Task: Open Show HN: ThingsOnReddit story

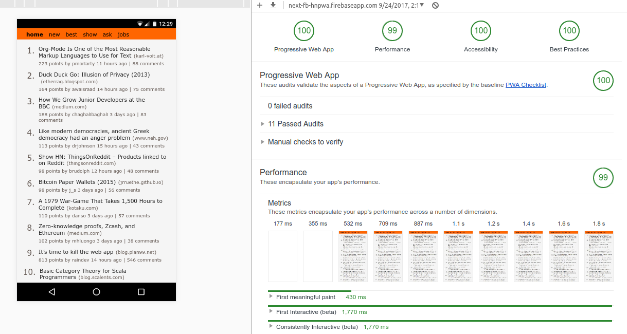Action: [102, 160]
